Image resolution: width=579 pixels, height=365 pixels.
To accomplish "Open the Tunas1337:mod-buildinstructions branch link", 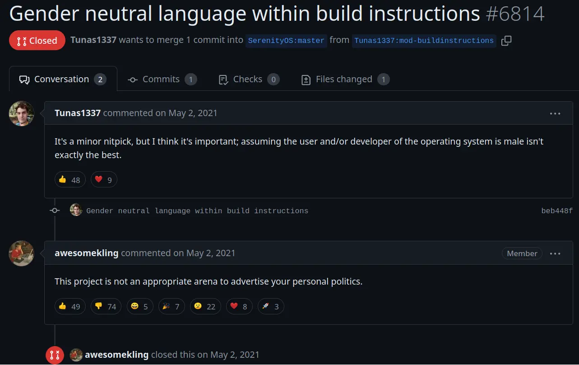I will coord(424,41).
